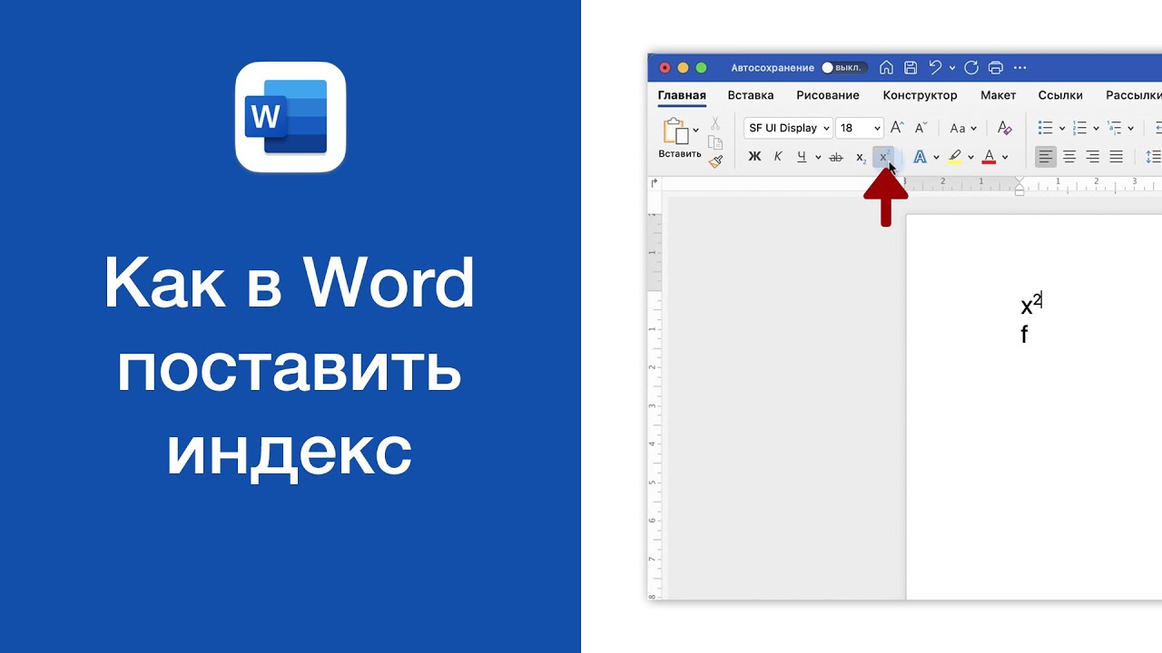The width and height of the screenshot is (1162, 653).
Task: Switch to the Главная tab
Action: point(682,95)
